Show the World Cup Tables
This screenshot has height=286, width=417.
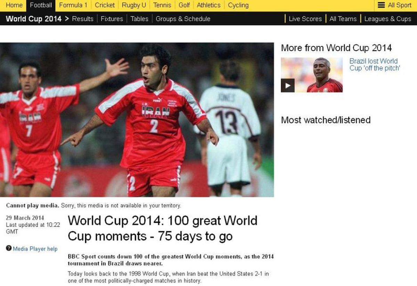(x=139, y=19)
